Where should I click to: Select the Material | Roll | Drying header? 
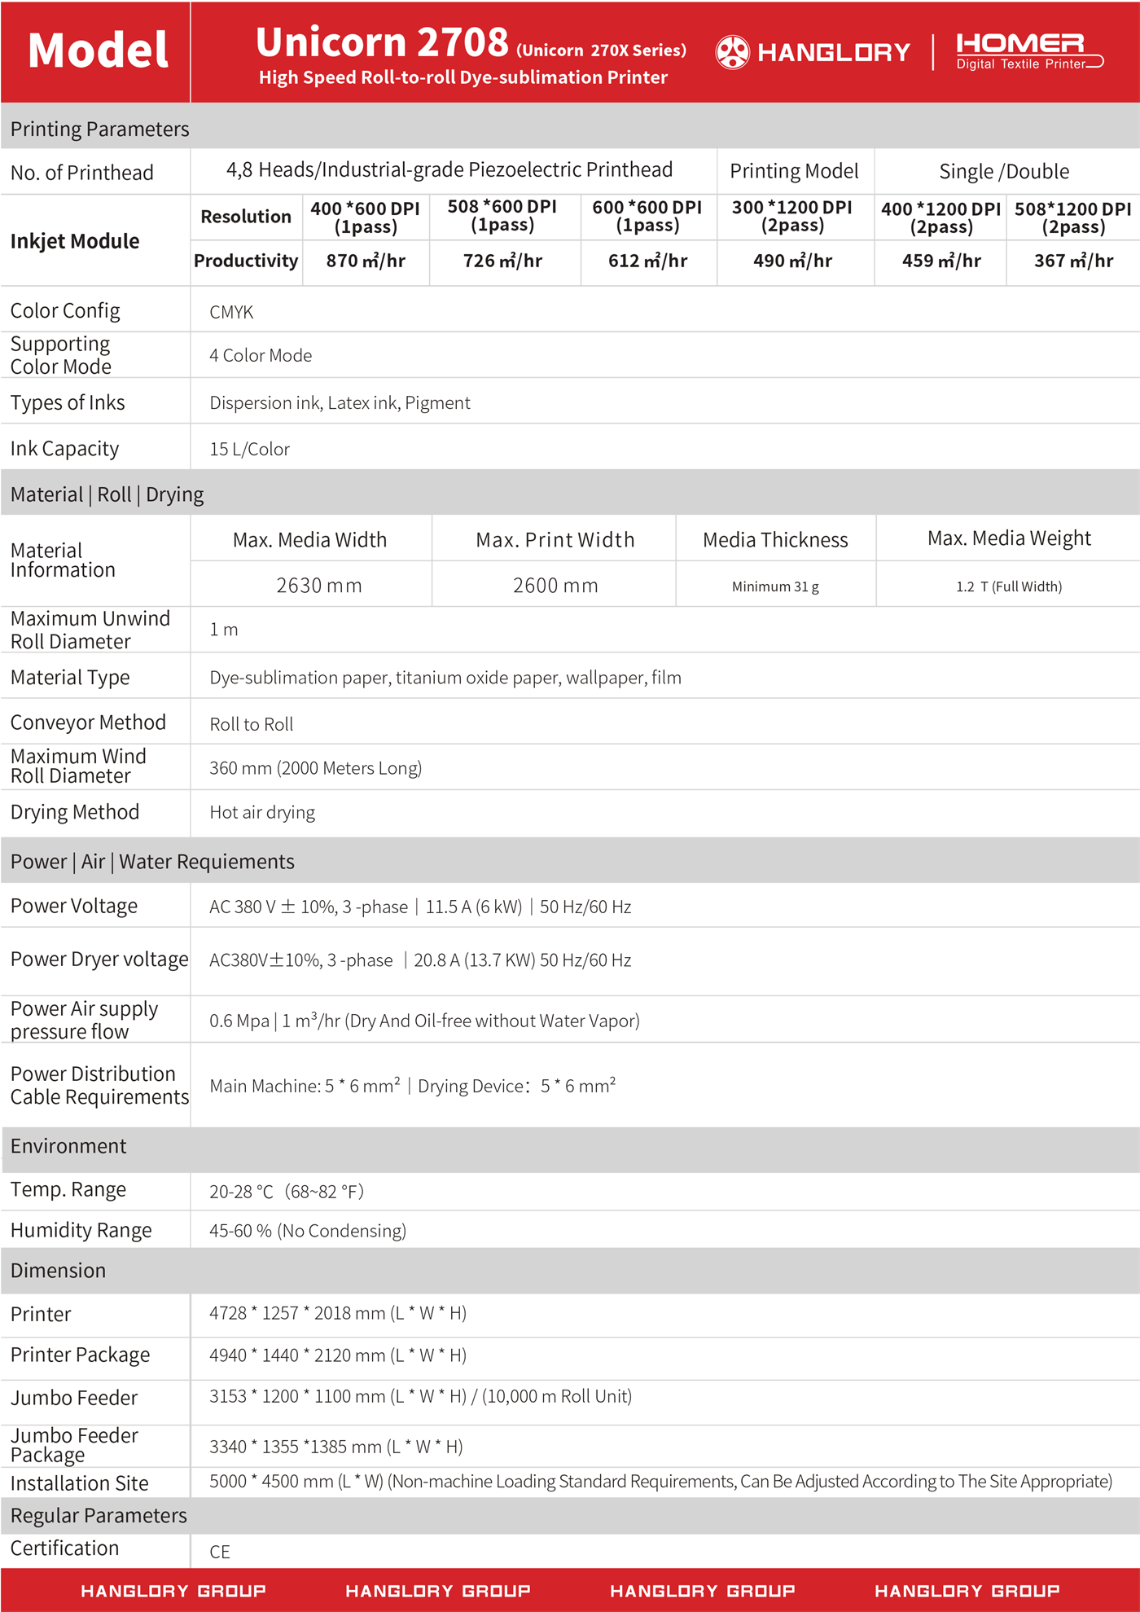pos(107,494)
